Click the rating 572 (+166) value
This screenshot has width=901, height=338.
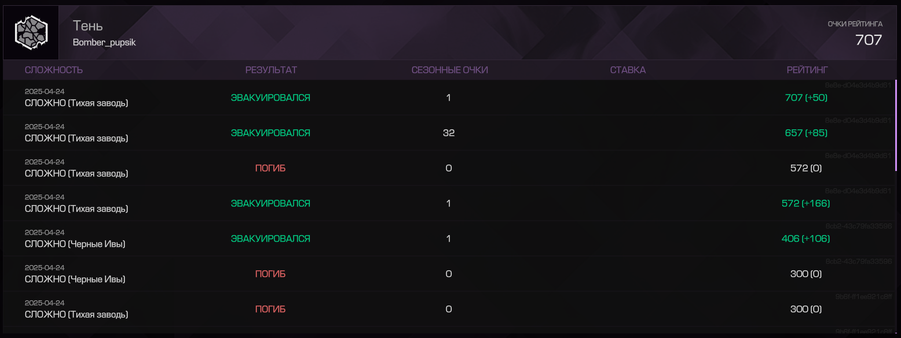(x=805, y=203)
